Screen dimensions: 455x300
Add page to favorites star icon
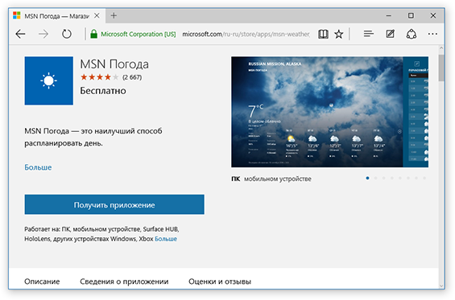pos(339,35)
